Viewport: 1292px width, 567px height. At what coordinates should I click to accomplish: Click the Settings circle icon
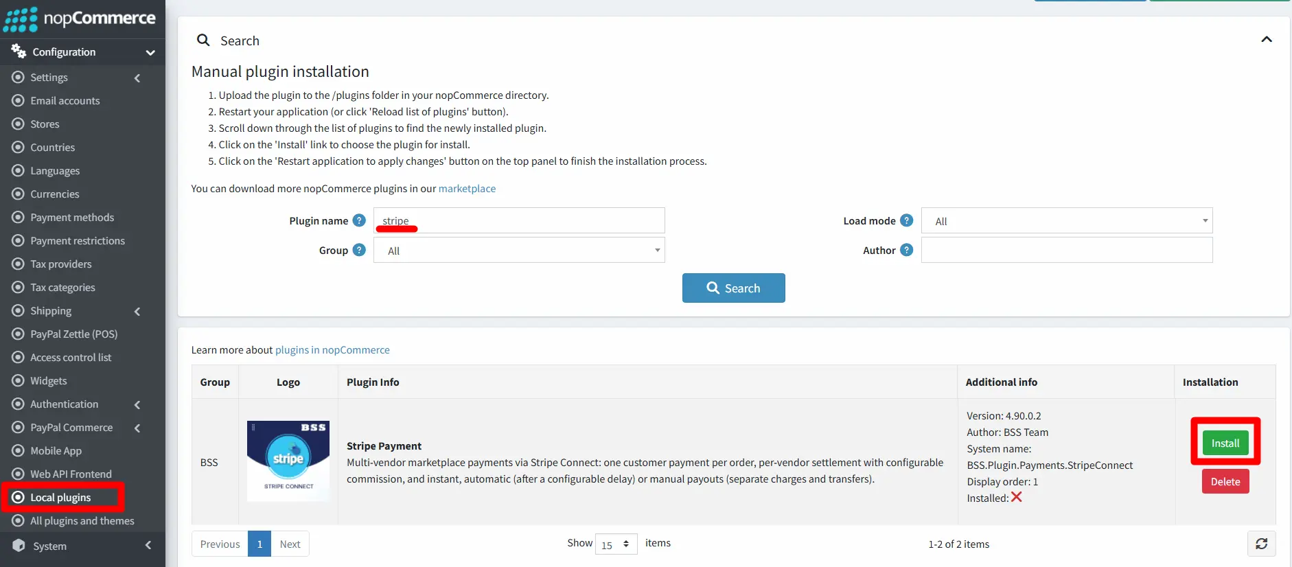(19, 77)
